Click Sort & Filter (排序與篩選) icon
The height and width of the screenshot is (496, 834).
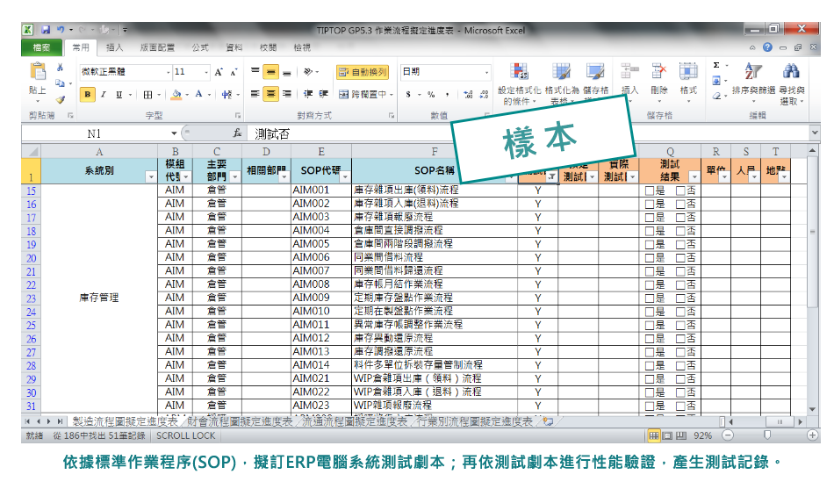752,79
